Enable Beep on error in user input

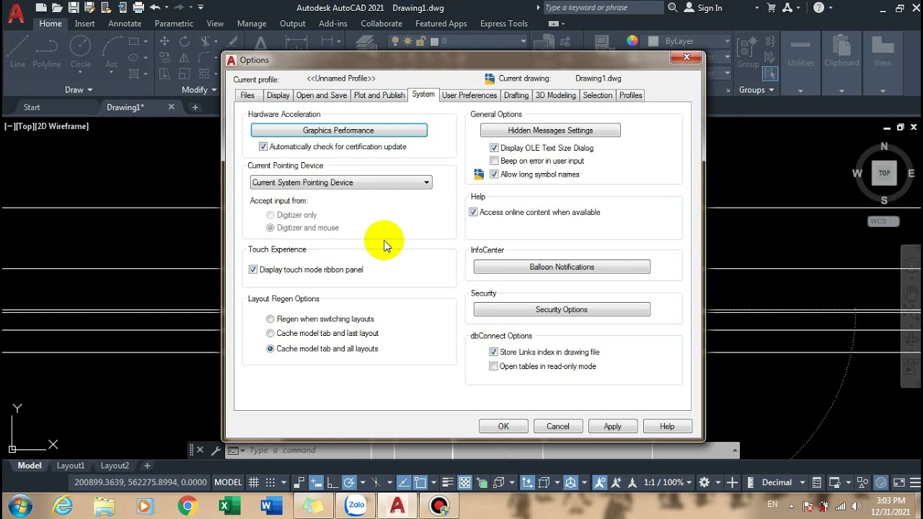(494, 161)
